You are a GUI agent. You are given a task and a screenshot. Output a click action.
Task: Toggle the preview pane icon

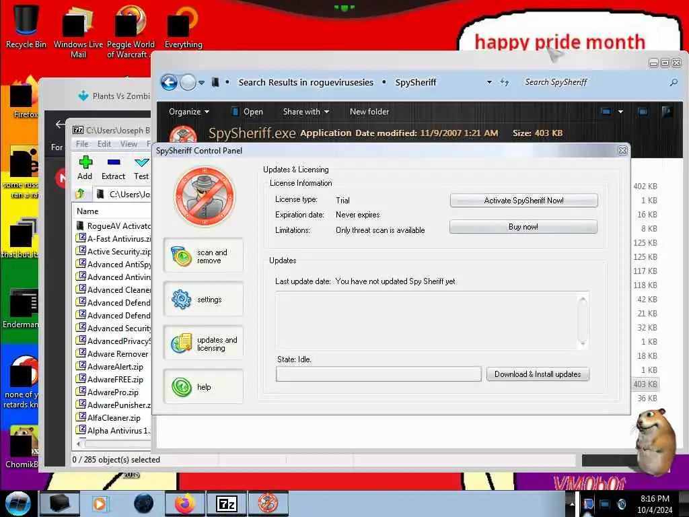643,112
